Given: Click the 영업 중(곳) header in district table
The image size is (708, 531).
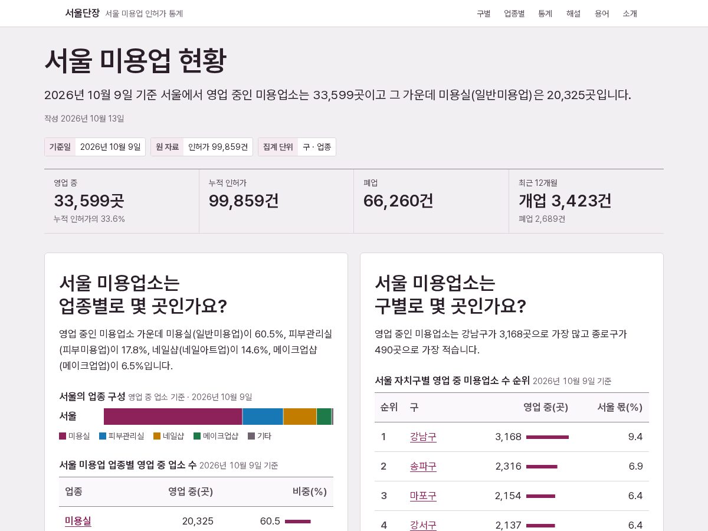Looking at the screenshot, I should coord(546,407).
